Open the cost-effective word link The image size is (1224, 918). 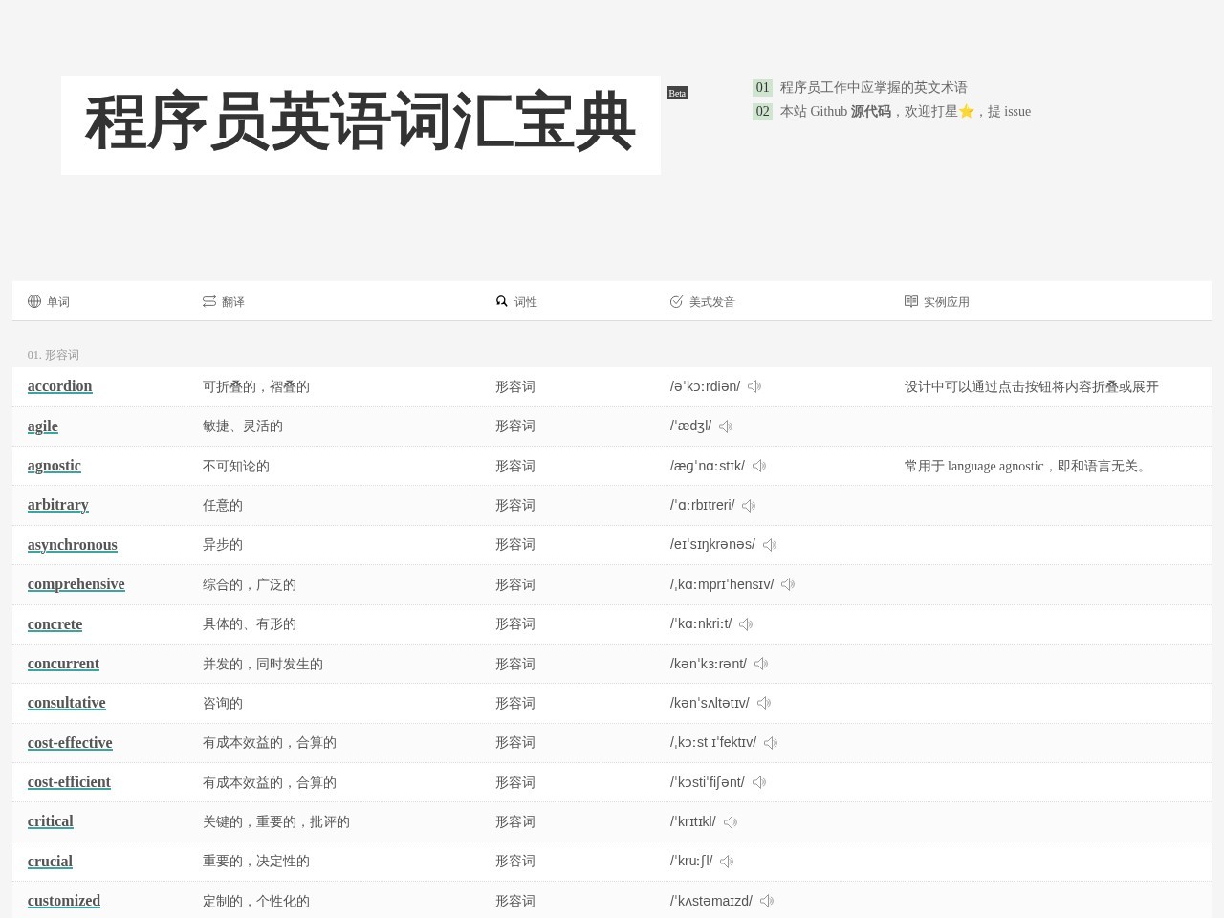tap(70, 743)
